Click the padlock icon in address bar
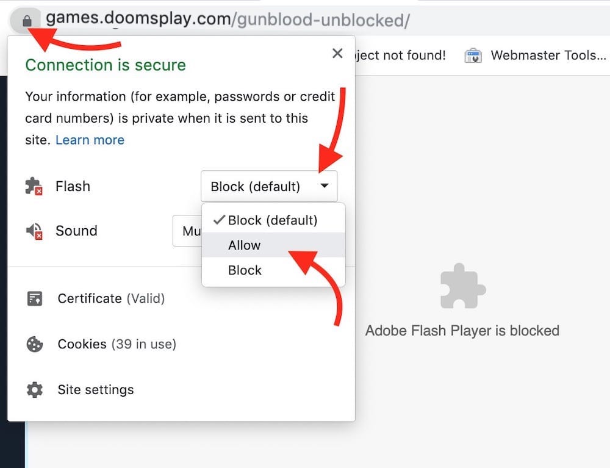 [27, 21]
